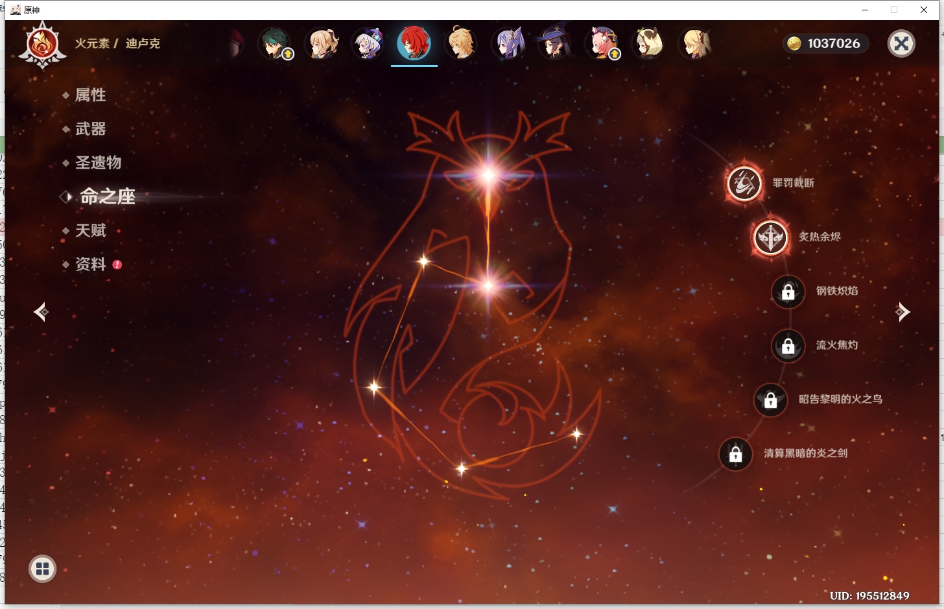944x609 pixels.
Task: Open the 圣遗物 artifacts page
Action: click(98, 163)
